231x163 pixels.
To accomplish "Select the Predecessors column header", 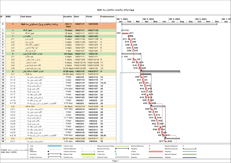I will point(108,17).
